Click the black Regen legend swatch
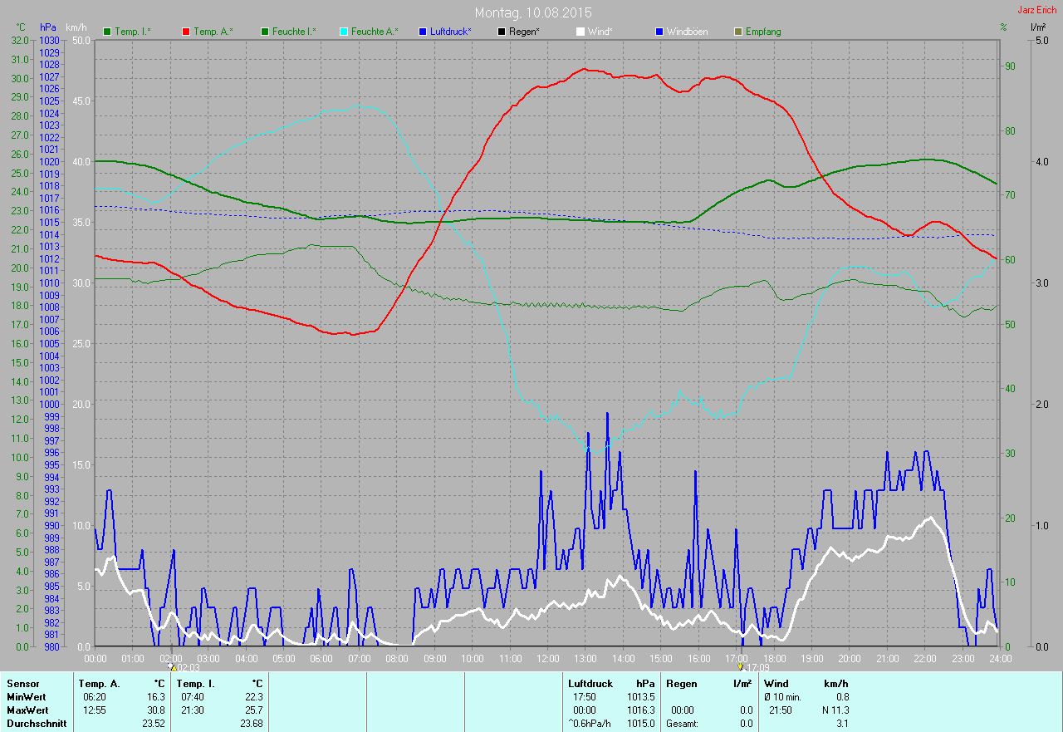Screen dimensions: 1063x732 [x=502, y=32]
